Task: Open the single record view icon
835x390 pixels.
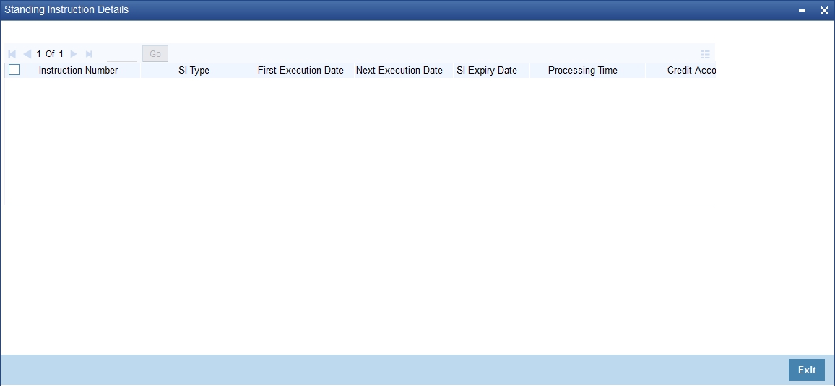Action: pyautogui.click(x=706, y=54)
